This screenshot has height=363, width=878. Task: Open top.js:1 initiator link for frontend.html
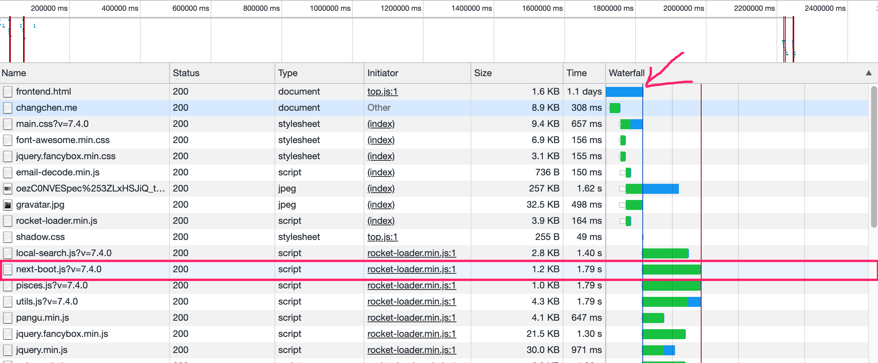point(382,92)
